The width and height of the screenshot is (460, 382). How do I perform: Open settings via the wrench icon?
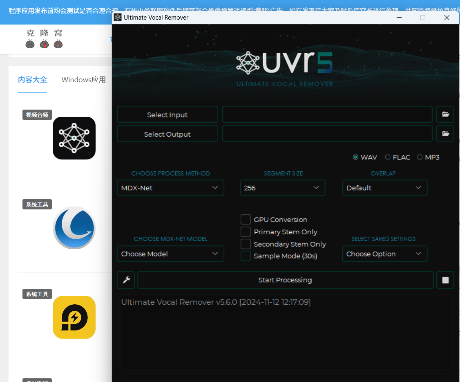[126, 280]
